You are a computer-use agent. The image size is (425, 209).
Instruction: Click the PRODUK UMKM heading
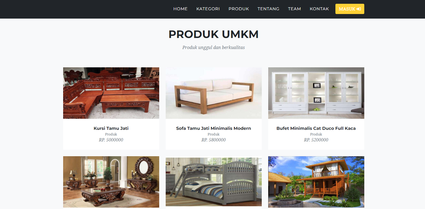coord(214,34)
